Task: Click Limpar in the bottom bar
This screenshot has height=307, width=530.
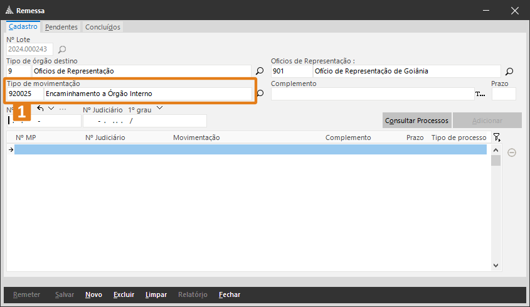Action: (x=156, y=295)
